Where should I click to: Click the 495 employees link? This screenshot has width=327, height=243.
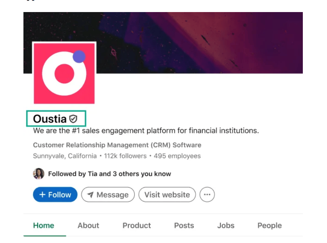(x=177, y=156)
